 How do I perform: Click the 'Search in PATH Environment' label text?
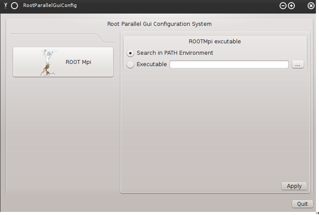175,53
